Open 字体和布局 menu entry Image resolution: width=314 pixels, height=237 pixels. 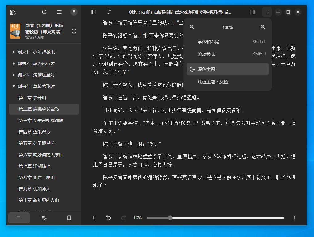(x=228, y=42)
